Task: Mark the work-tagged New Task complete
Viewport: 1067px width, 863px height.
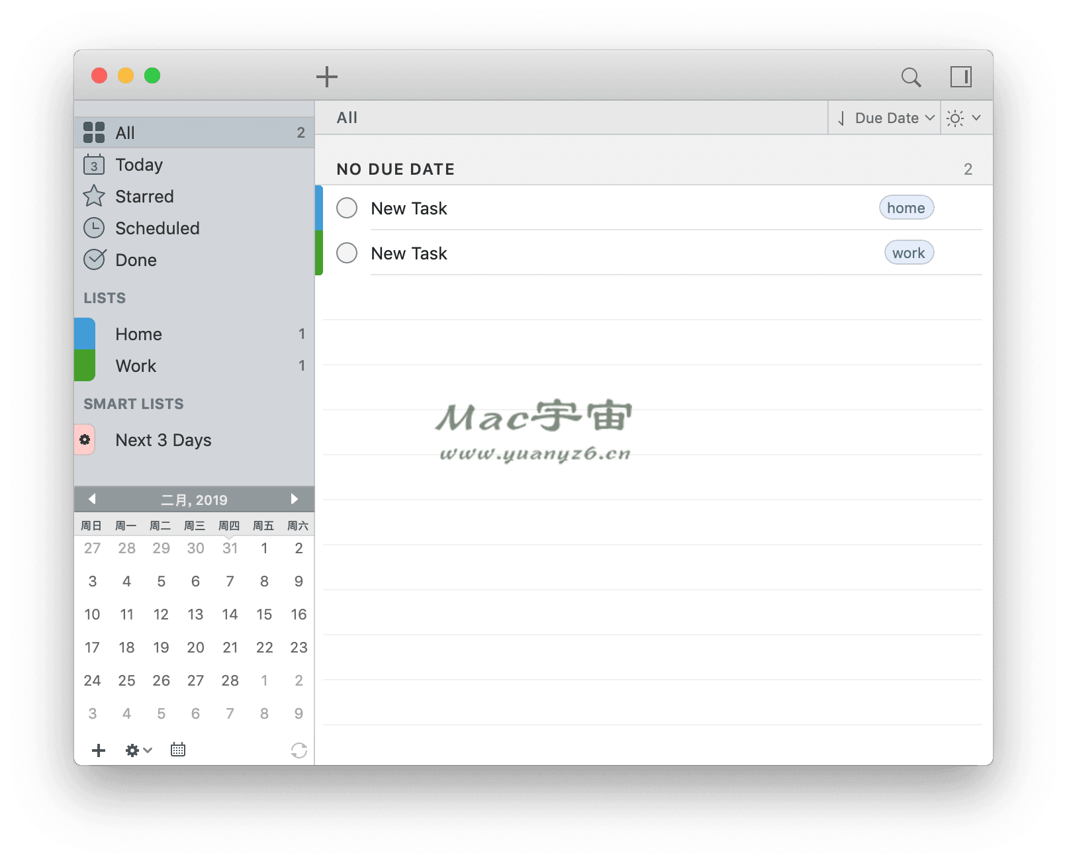Action: 346,253
